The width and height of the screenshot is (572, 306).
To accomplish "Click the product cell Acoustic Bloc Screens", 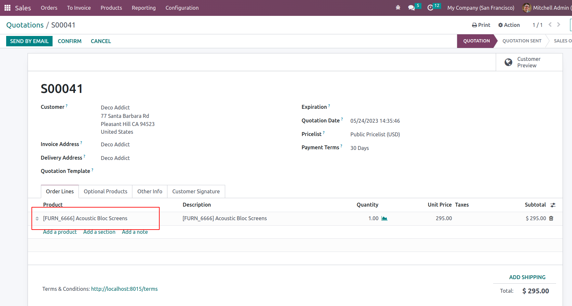I will 85,219.
